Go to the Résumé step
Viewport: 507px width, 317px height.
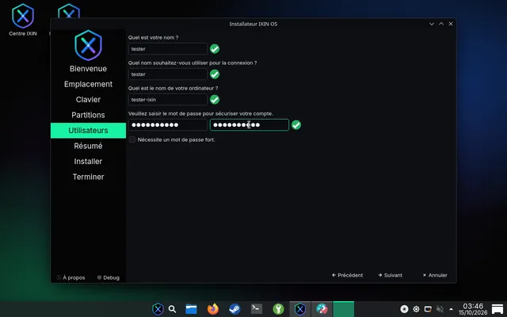(x=88, y=146)
